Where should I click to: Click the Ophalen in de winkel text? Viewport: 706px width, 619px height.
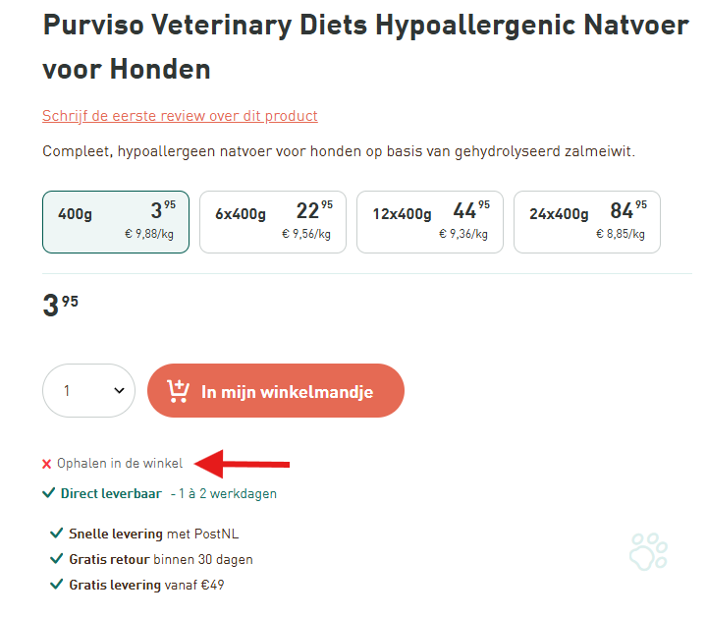coord(120,464)
